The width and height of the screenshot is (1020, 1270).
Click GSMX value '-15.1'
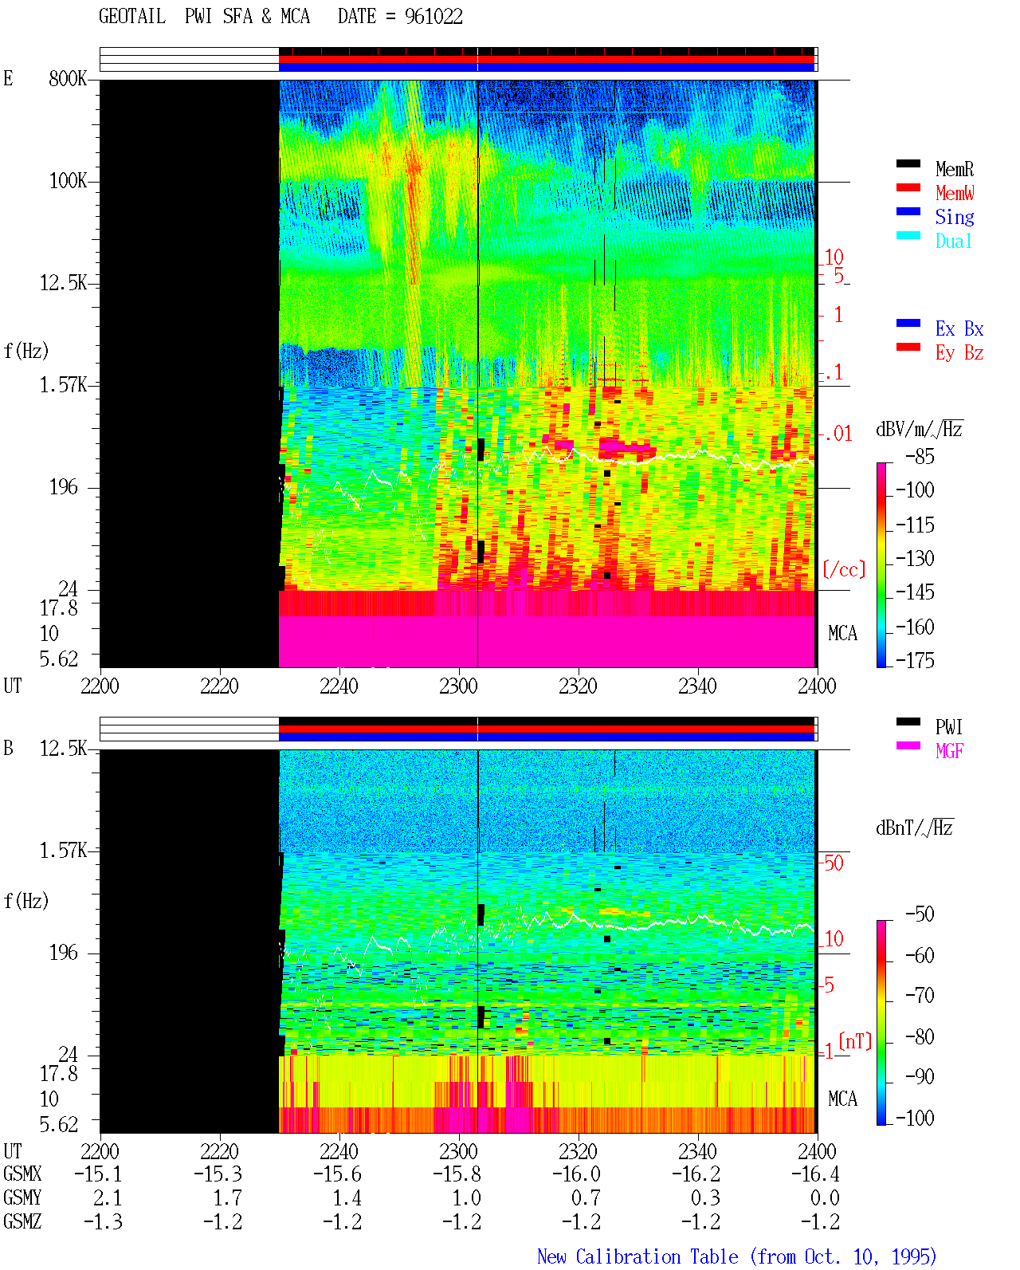98,1174
